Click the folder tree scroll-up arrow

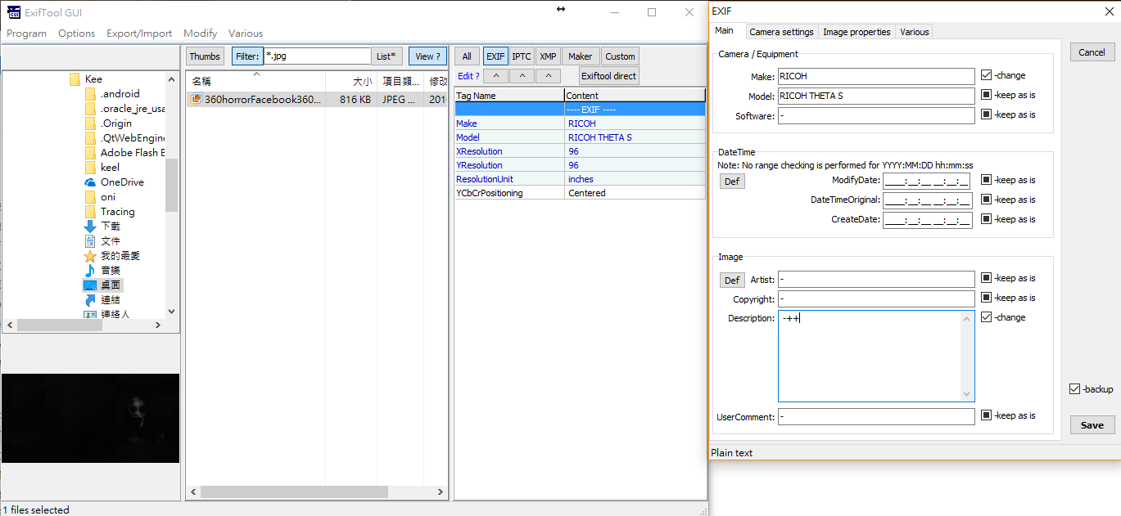tap(171, 79)
